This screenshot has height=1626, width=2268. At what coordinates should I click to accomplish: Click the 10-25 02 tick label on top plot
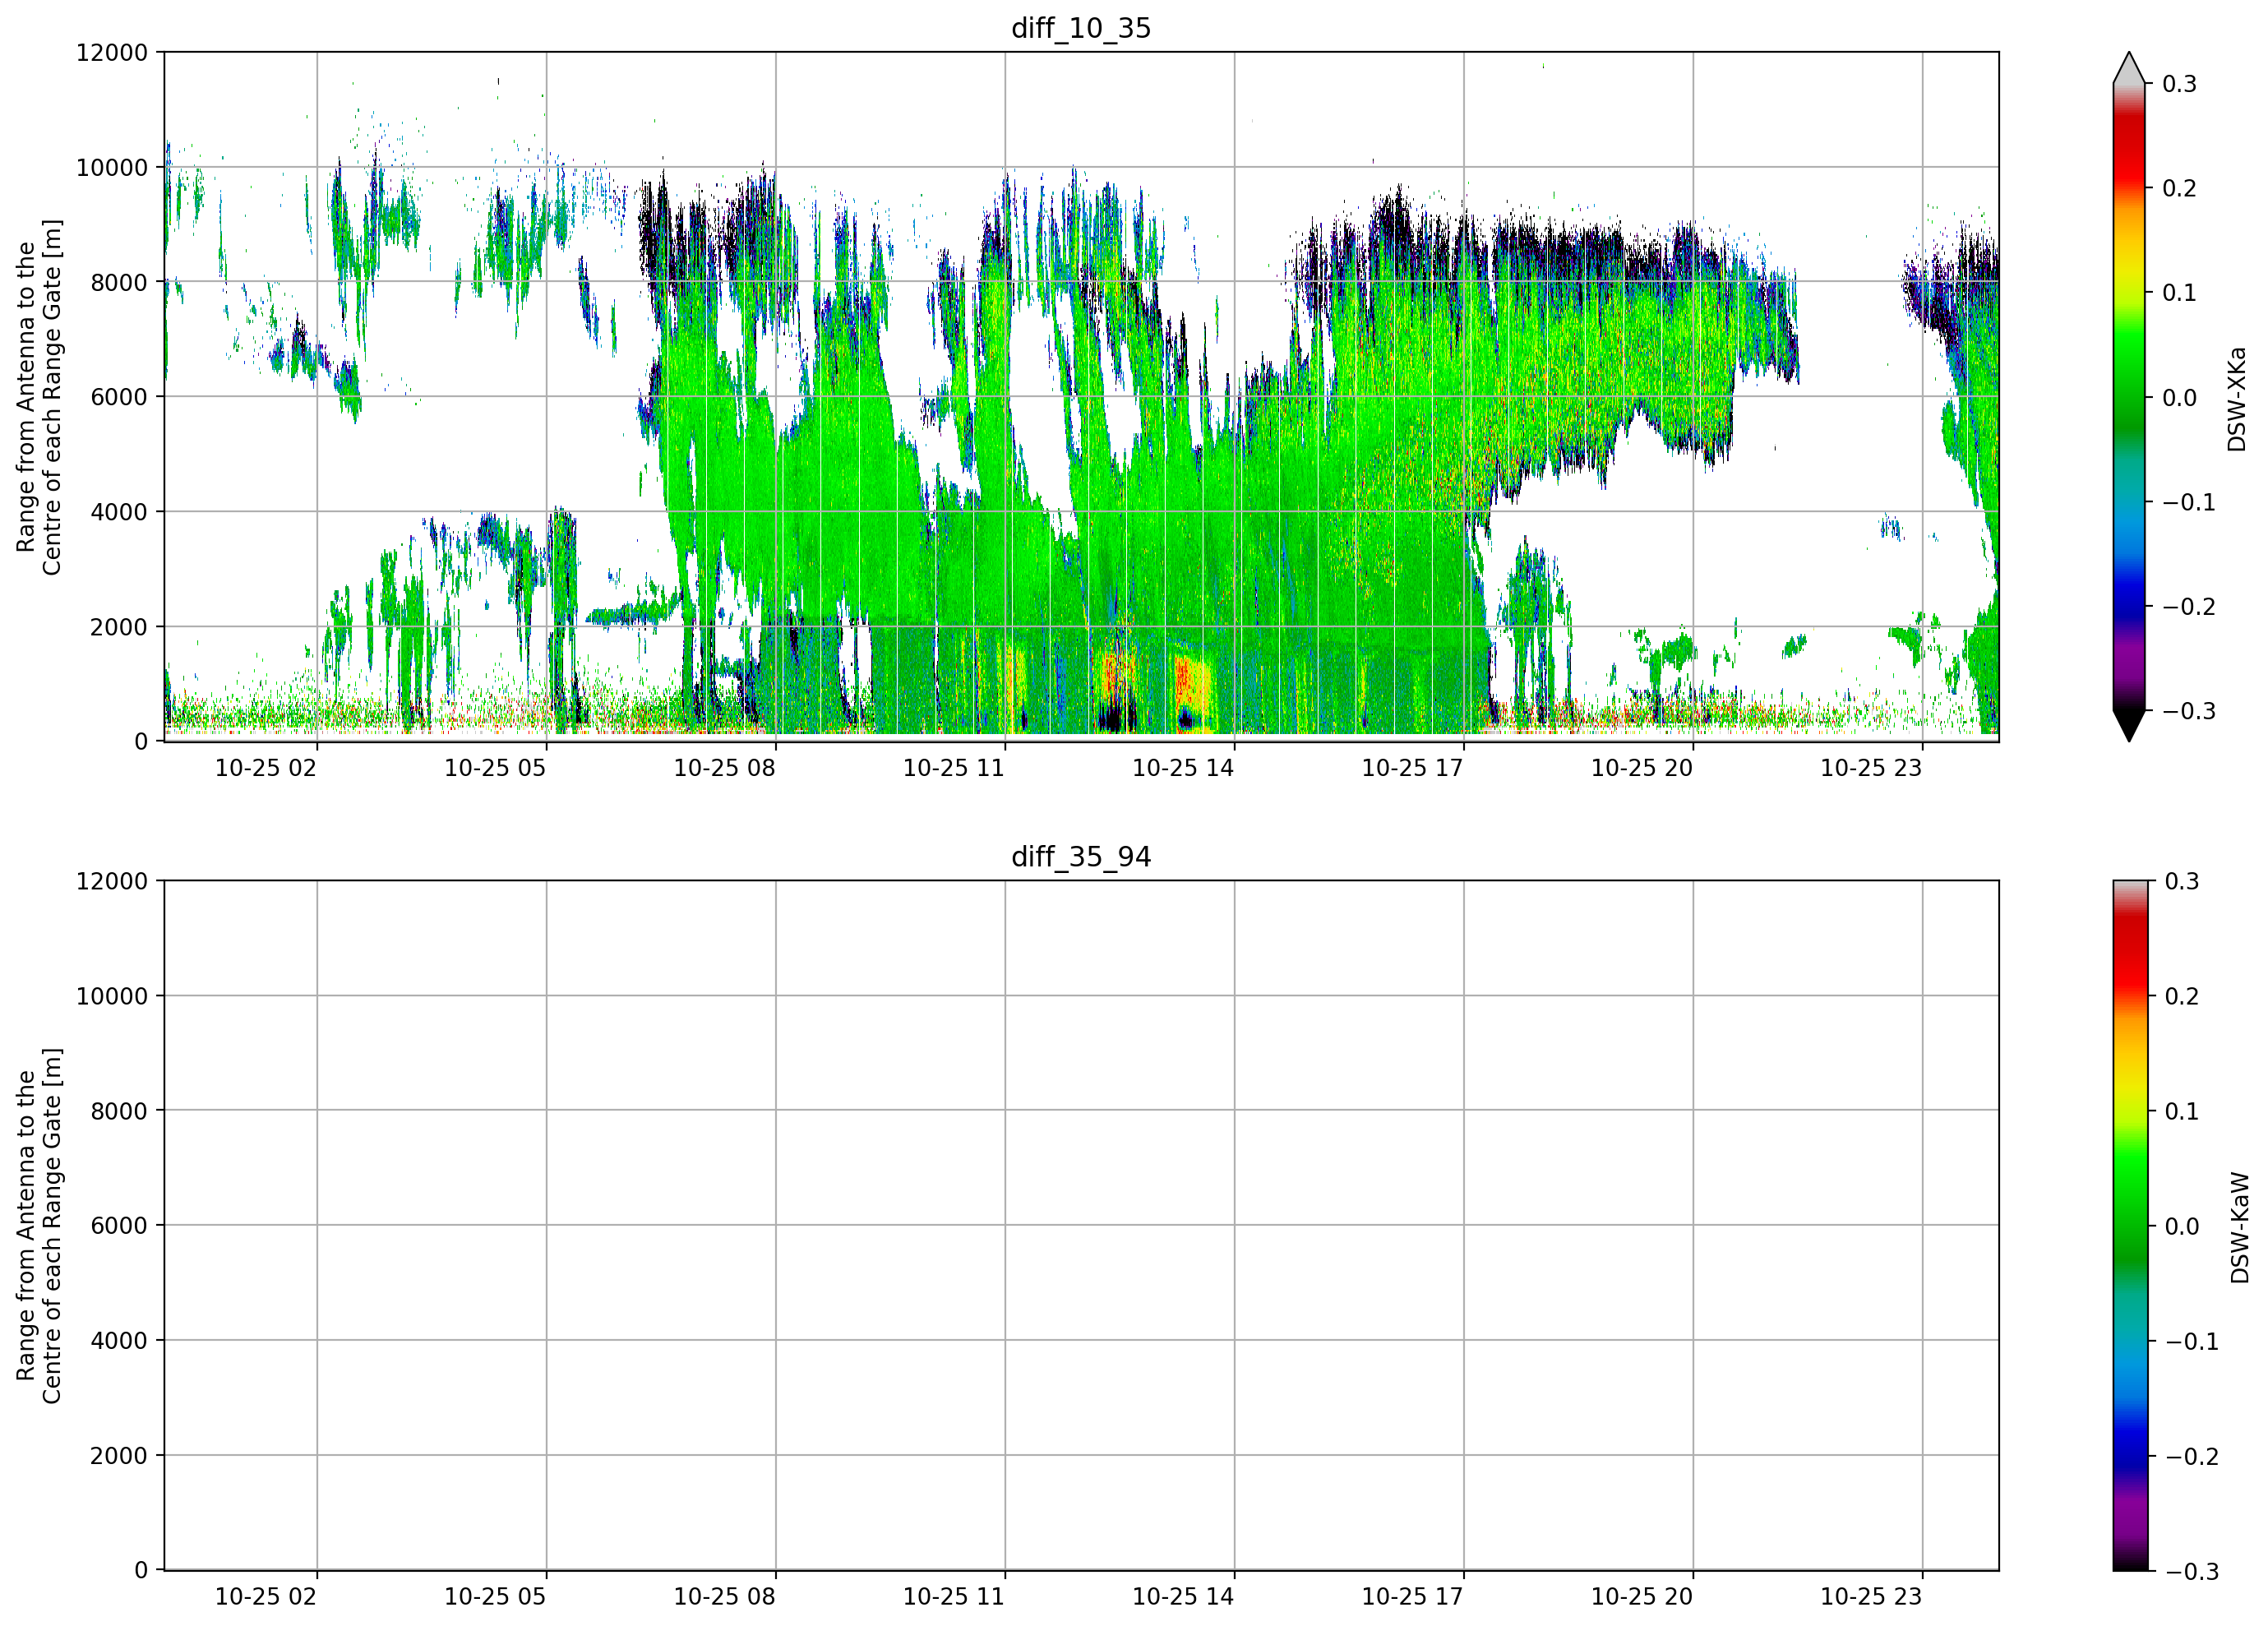click(265, 768)
